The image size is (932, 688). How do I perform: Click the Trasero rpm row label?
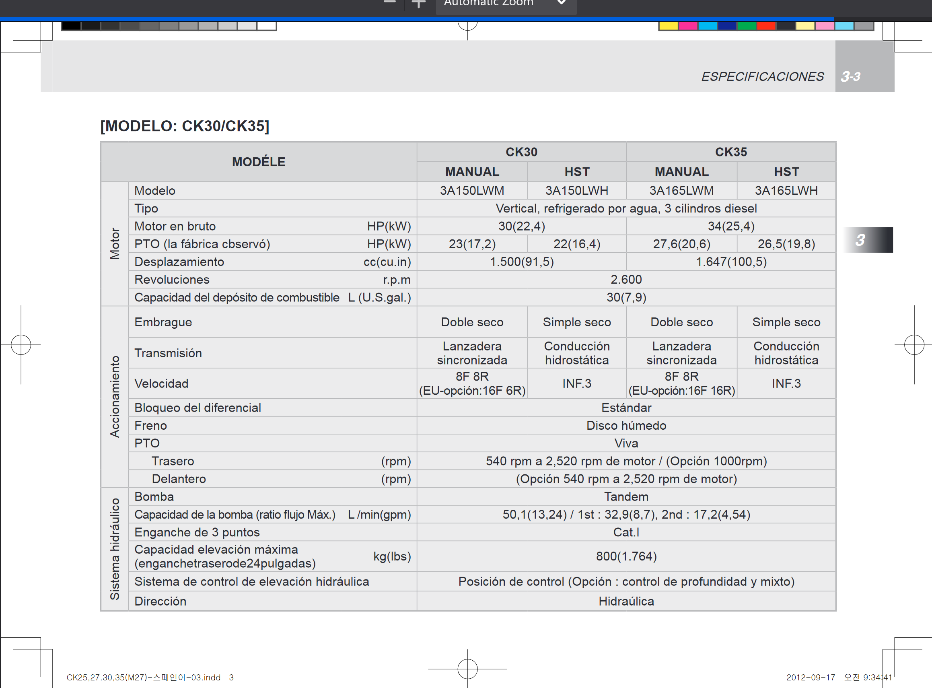pos(173,461)
